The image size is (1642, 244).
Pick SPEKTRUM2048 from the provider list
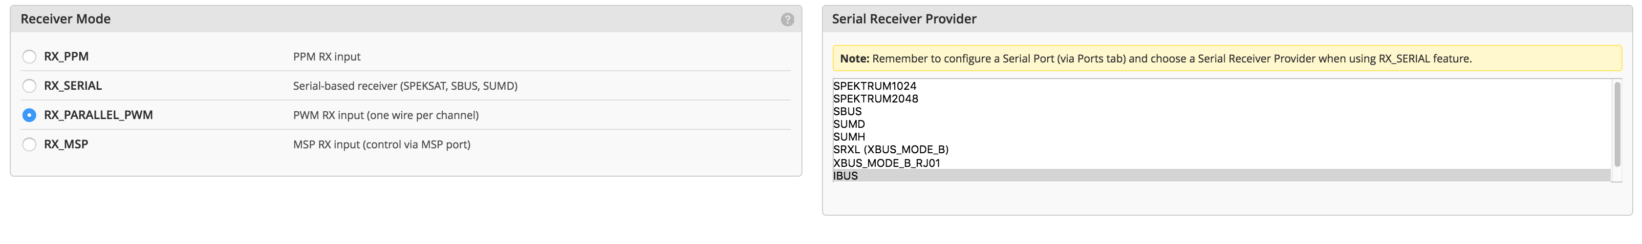click(875, 99)
